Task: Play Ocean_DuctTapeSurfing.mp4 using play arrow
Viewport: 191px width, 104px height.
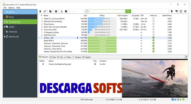Action: click(95, 64)
